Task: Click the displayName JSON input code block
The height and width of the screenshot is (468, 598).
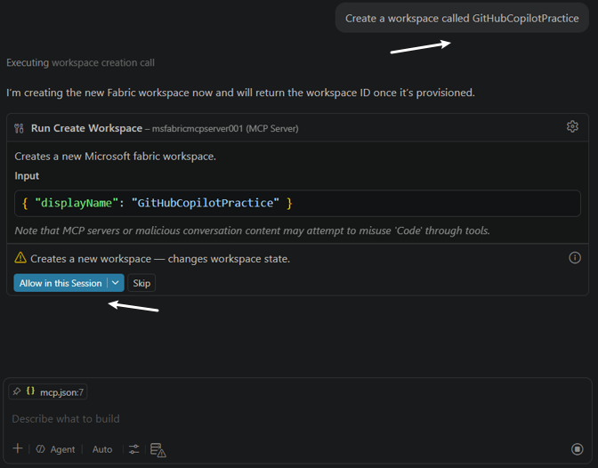Action: [x=297, y=203]
